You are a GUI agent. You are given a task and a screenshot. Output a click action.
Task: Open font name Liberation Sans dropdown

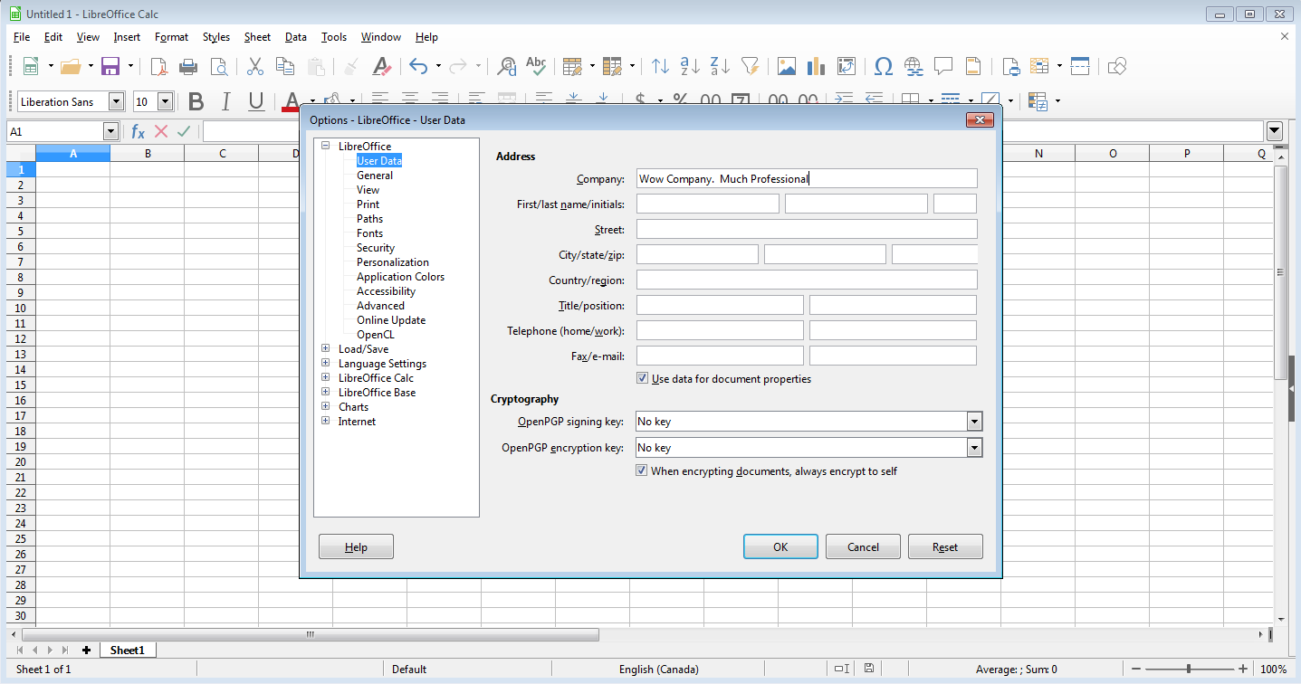116,101
